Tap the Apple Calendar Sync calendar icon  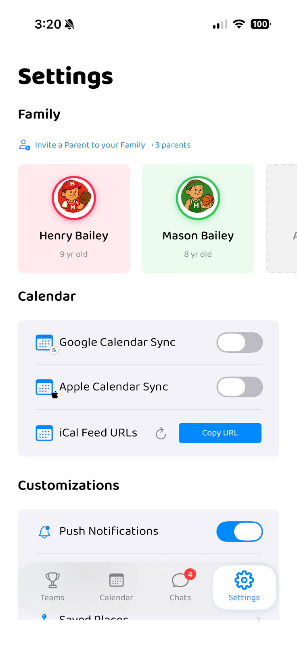[45, 387]
